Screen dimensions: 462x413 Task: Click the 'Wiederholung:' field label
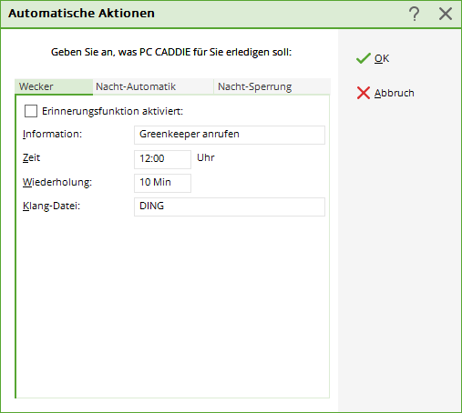click(x=57, y=182)
